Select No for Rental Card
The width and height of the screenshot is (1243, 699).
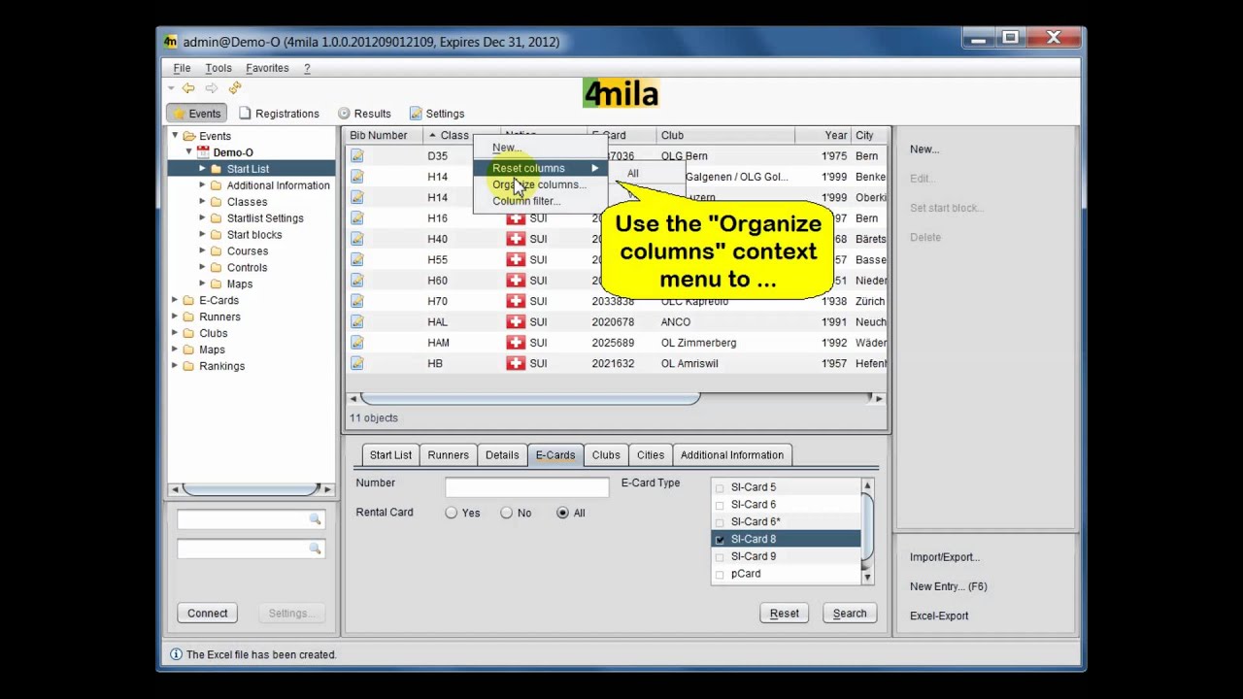click(507, 513)
